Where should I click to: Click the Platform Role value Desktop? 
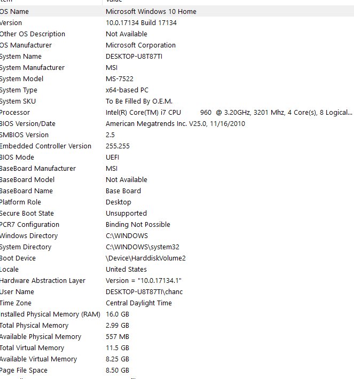click(x=119, y=202)
